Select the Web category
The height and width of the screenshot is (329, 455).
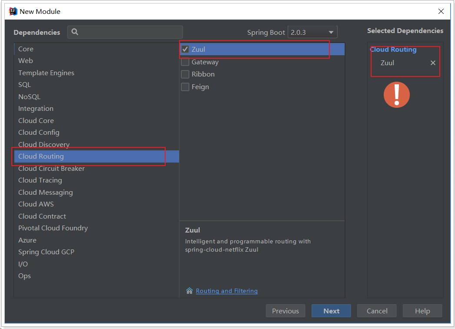[x=96, y=61]
